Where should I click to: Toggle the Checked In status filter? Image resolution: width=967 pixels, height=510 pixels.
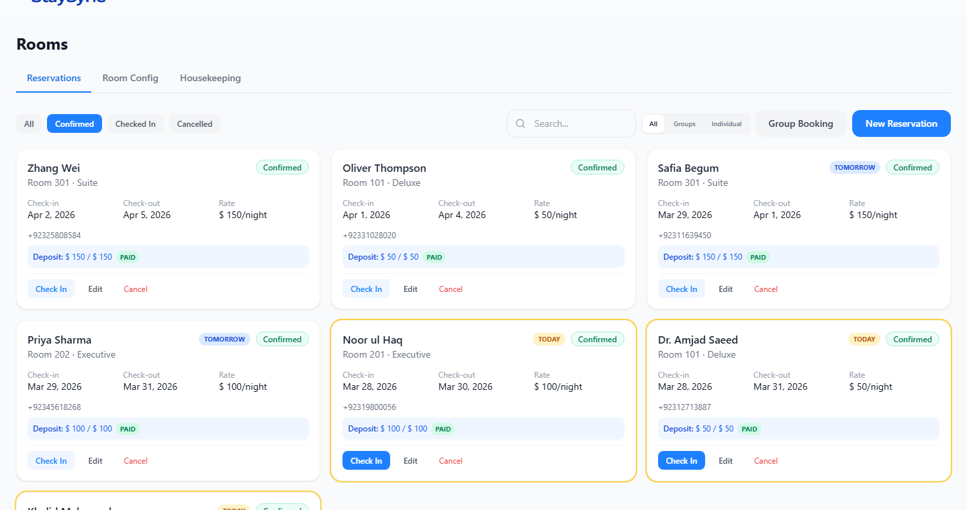(x=135, y=124)
